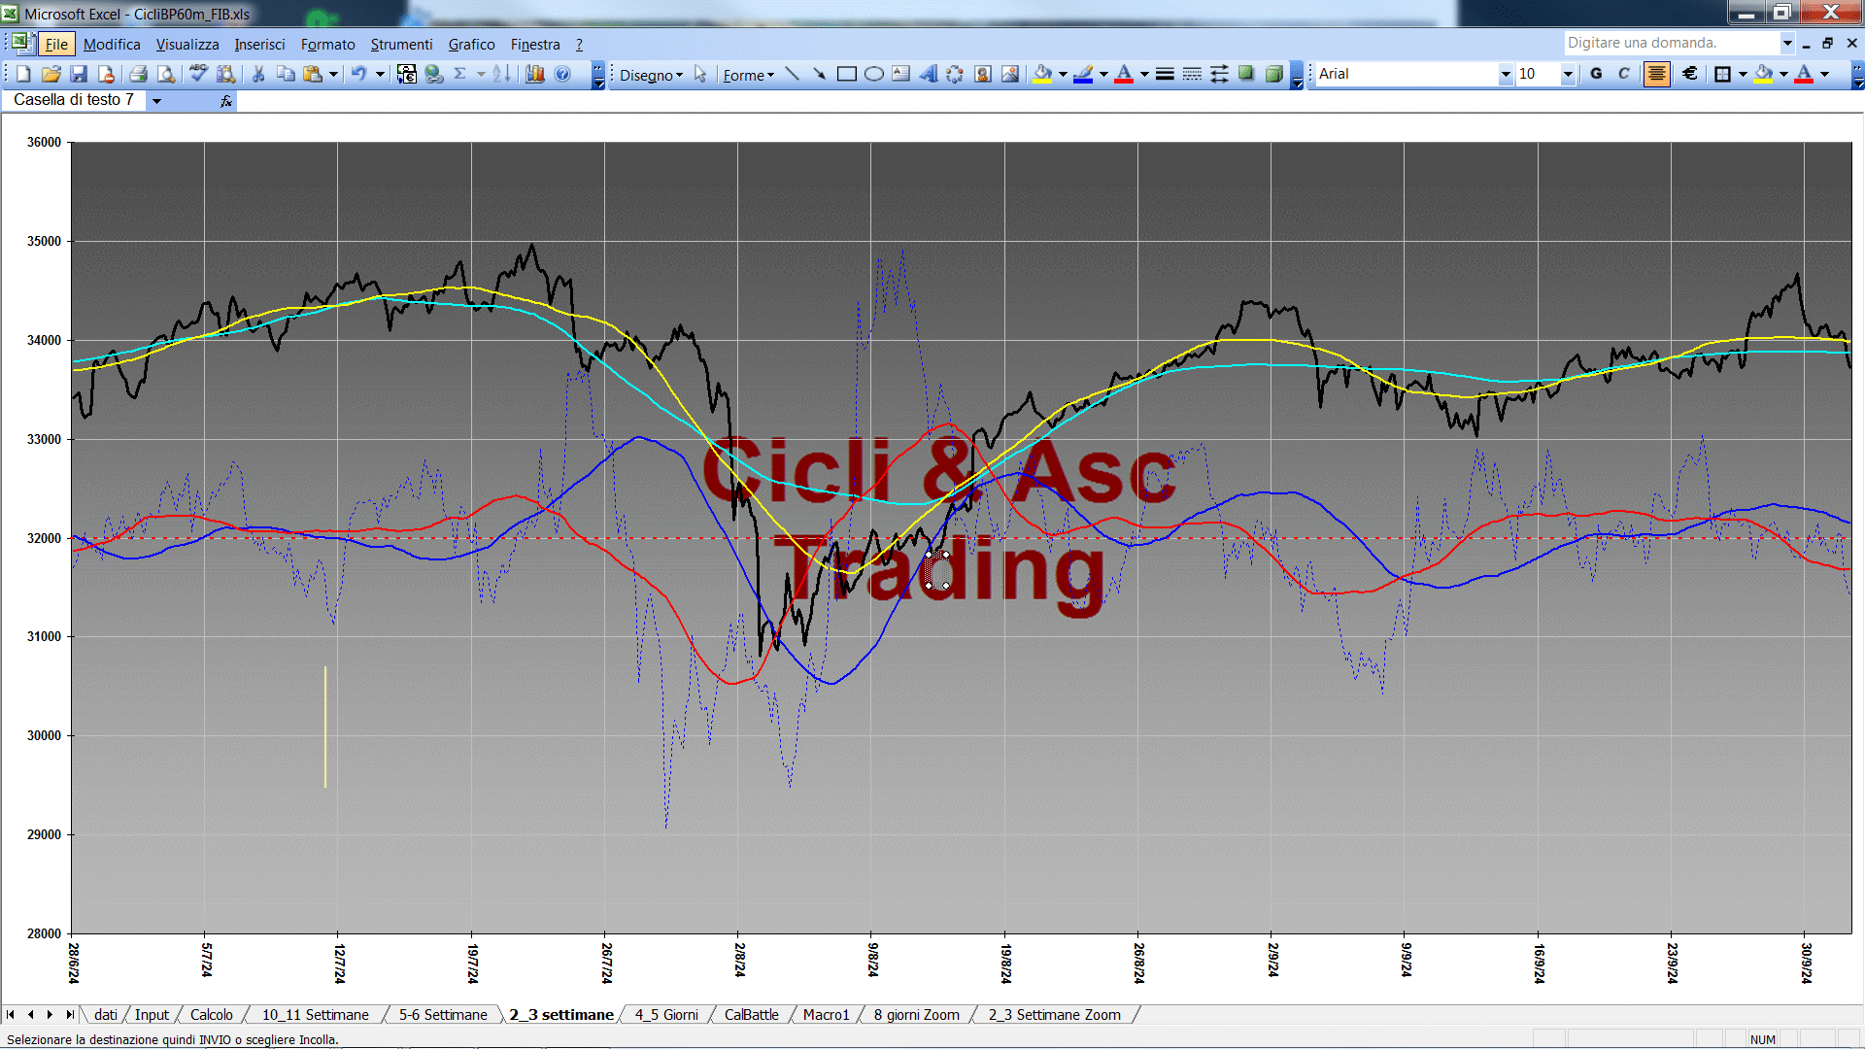
Task: Click the New workbook icon
Action: pyautogui.click(x=23, y=74)
